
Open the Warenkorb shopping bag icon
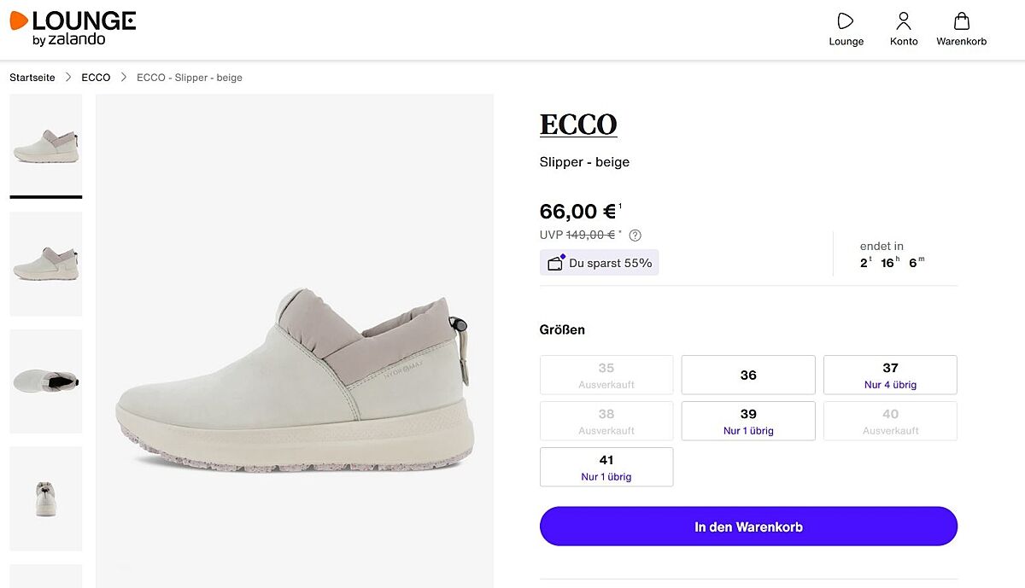click(961, 21)
